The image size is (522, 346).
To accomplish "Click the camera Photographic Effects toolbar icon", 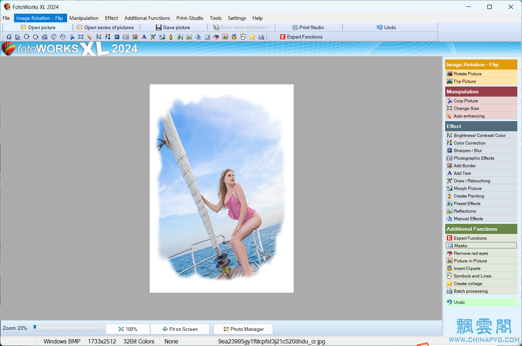I will (126, 37).
